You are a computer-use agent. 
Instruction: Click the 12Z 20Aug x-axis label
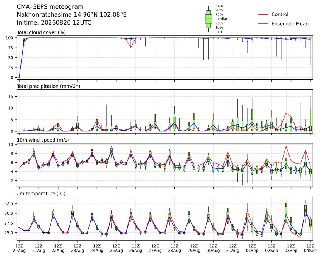[19, 248]
